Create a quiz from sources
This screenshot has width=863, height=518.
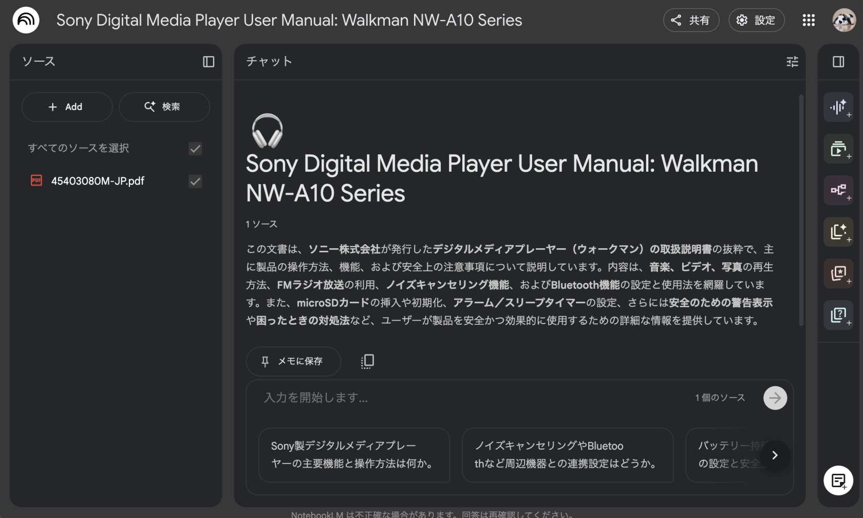click(838, 315)
